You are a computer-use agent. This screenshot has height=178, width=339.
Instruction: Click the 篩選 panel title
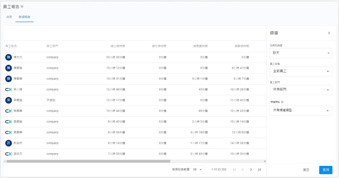(x=274, y=33)
